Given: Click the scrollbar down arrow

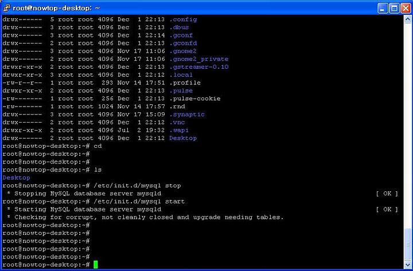Looking at the screenshot, I should [407, 264].
